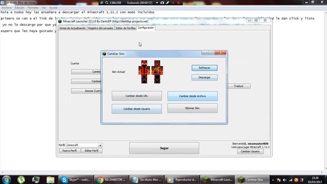Select the Configuración tab

146,28
